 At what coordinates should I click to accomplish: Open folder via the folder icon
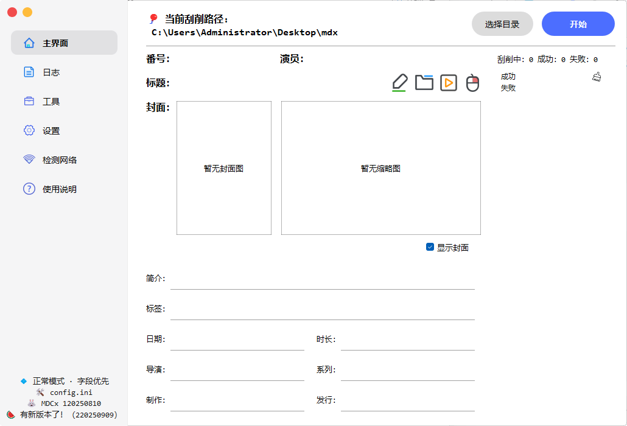(x=424, y=82)
